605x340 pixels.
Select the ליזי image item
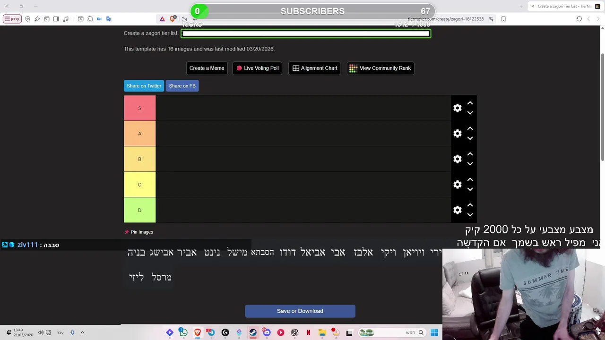pyautogui.click(x=137, y=277)
